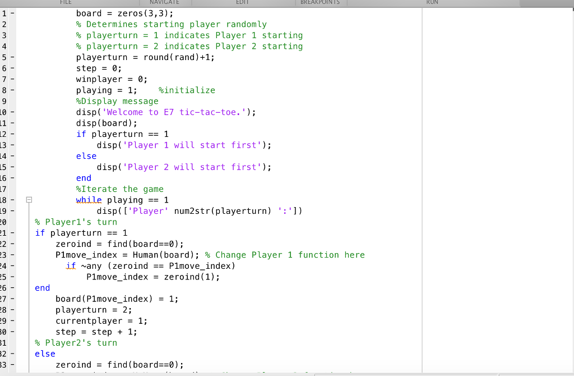Screen dimensions: 574x376
Task: Set a breakpoint on line 18
Action: (12, 200)
